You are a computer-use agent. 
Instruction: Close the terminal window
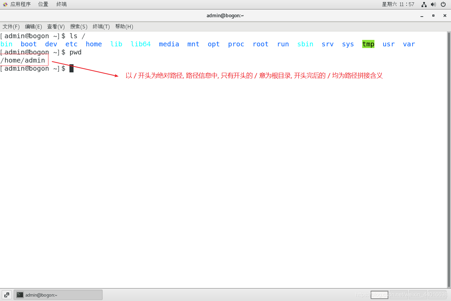click(x=445, y=16)
